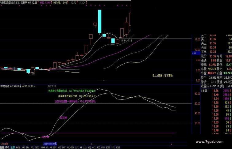Choose the CR indicator tab
Screen dimensions: 232x149
pyautogui.click(x=47, y=147)
